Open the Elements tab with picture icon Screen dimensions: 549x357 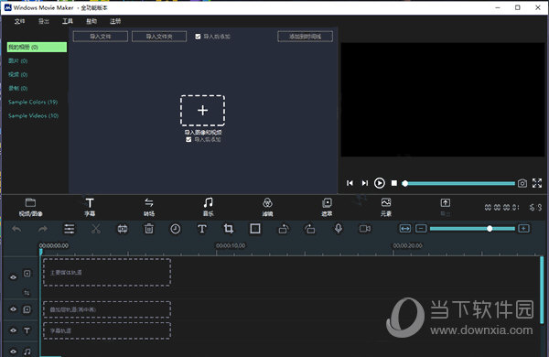[x=386, y=203]
